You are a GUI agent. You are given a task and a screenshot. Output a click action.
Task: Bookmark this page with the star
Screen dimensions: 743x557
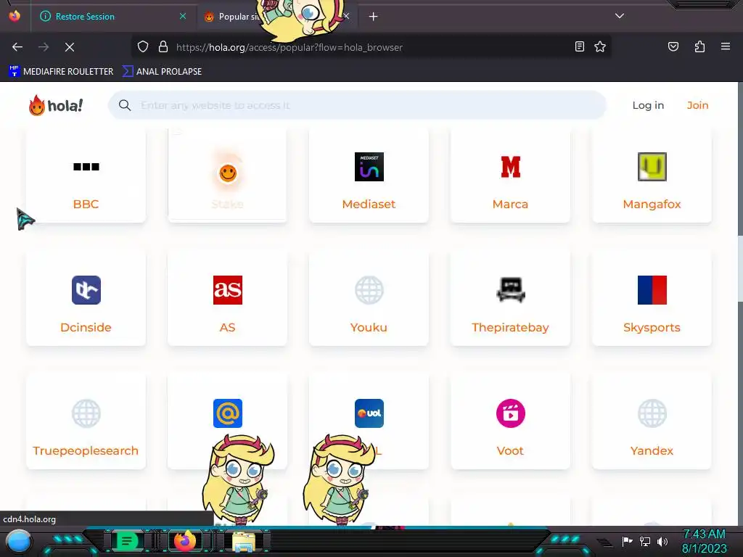[600, 46]
